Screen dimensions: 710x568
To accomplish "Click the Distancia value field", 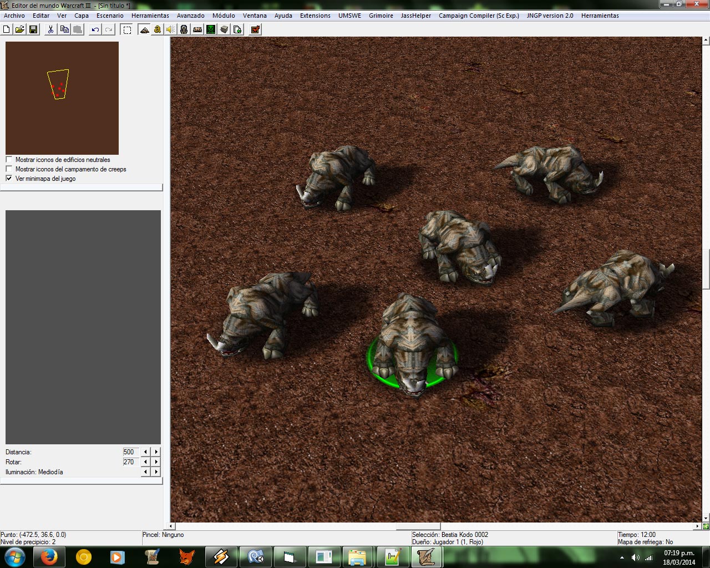I will [131, 452].
